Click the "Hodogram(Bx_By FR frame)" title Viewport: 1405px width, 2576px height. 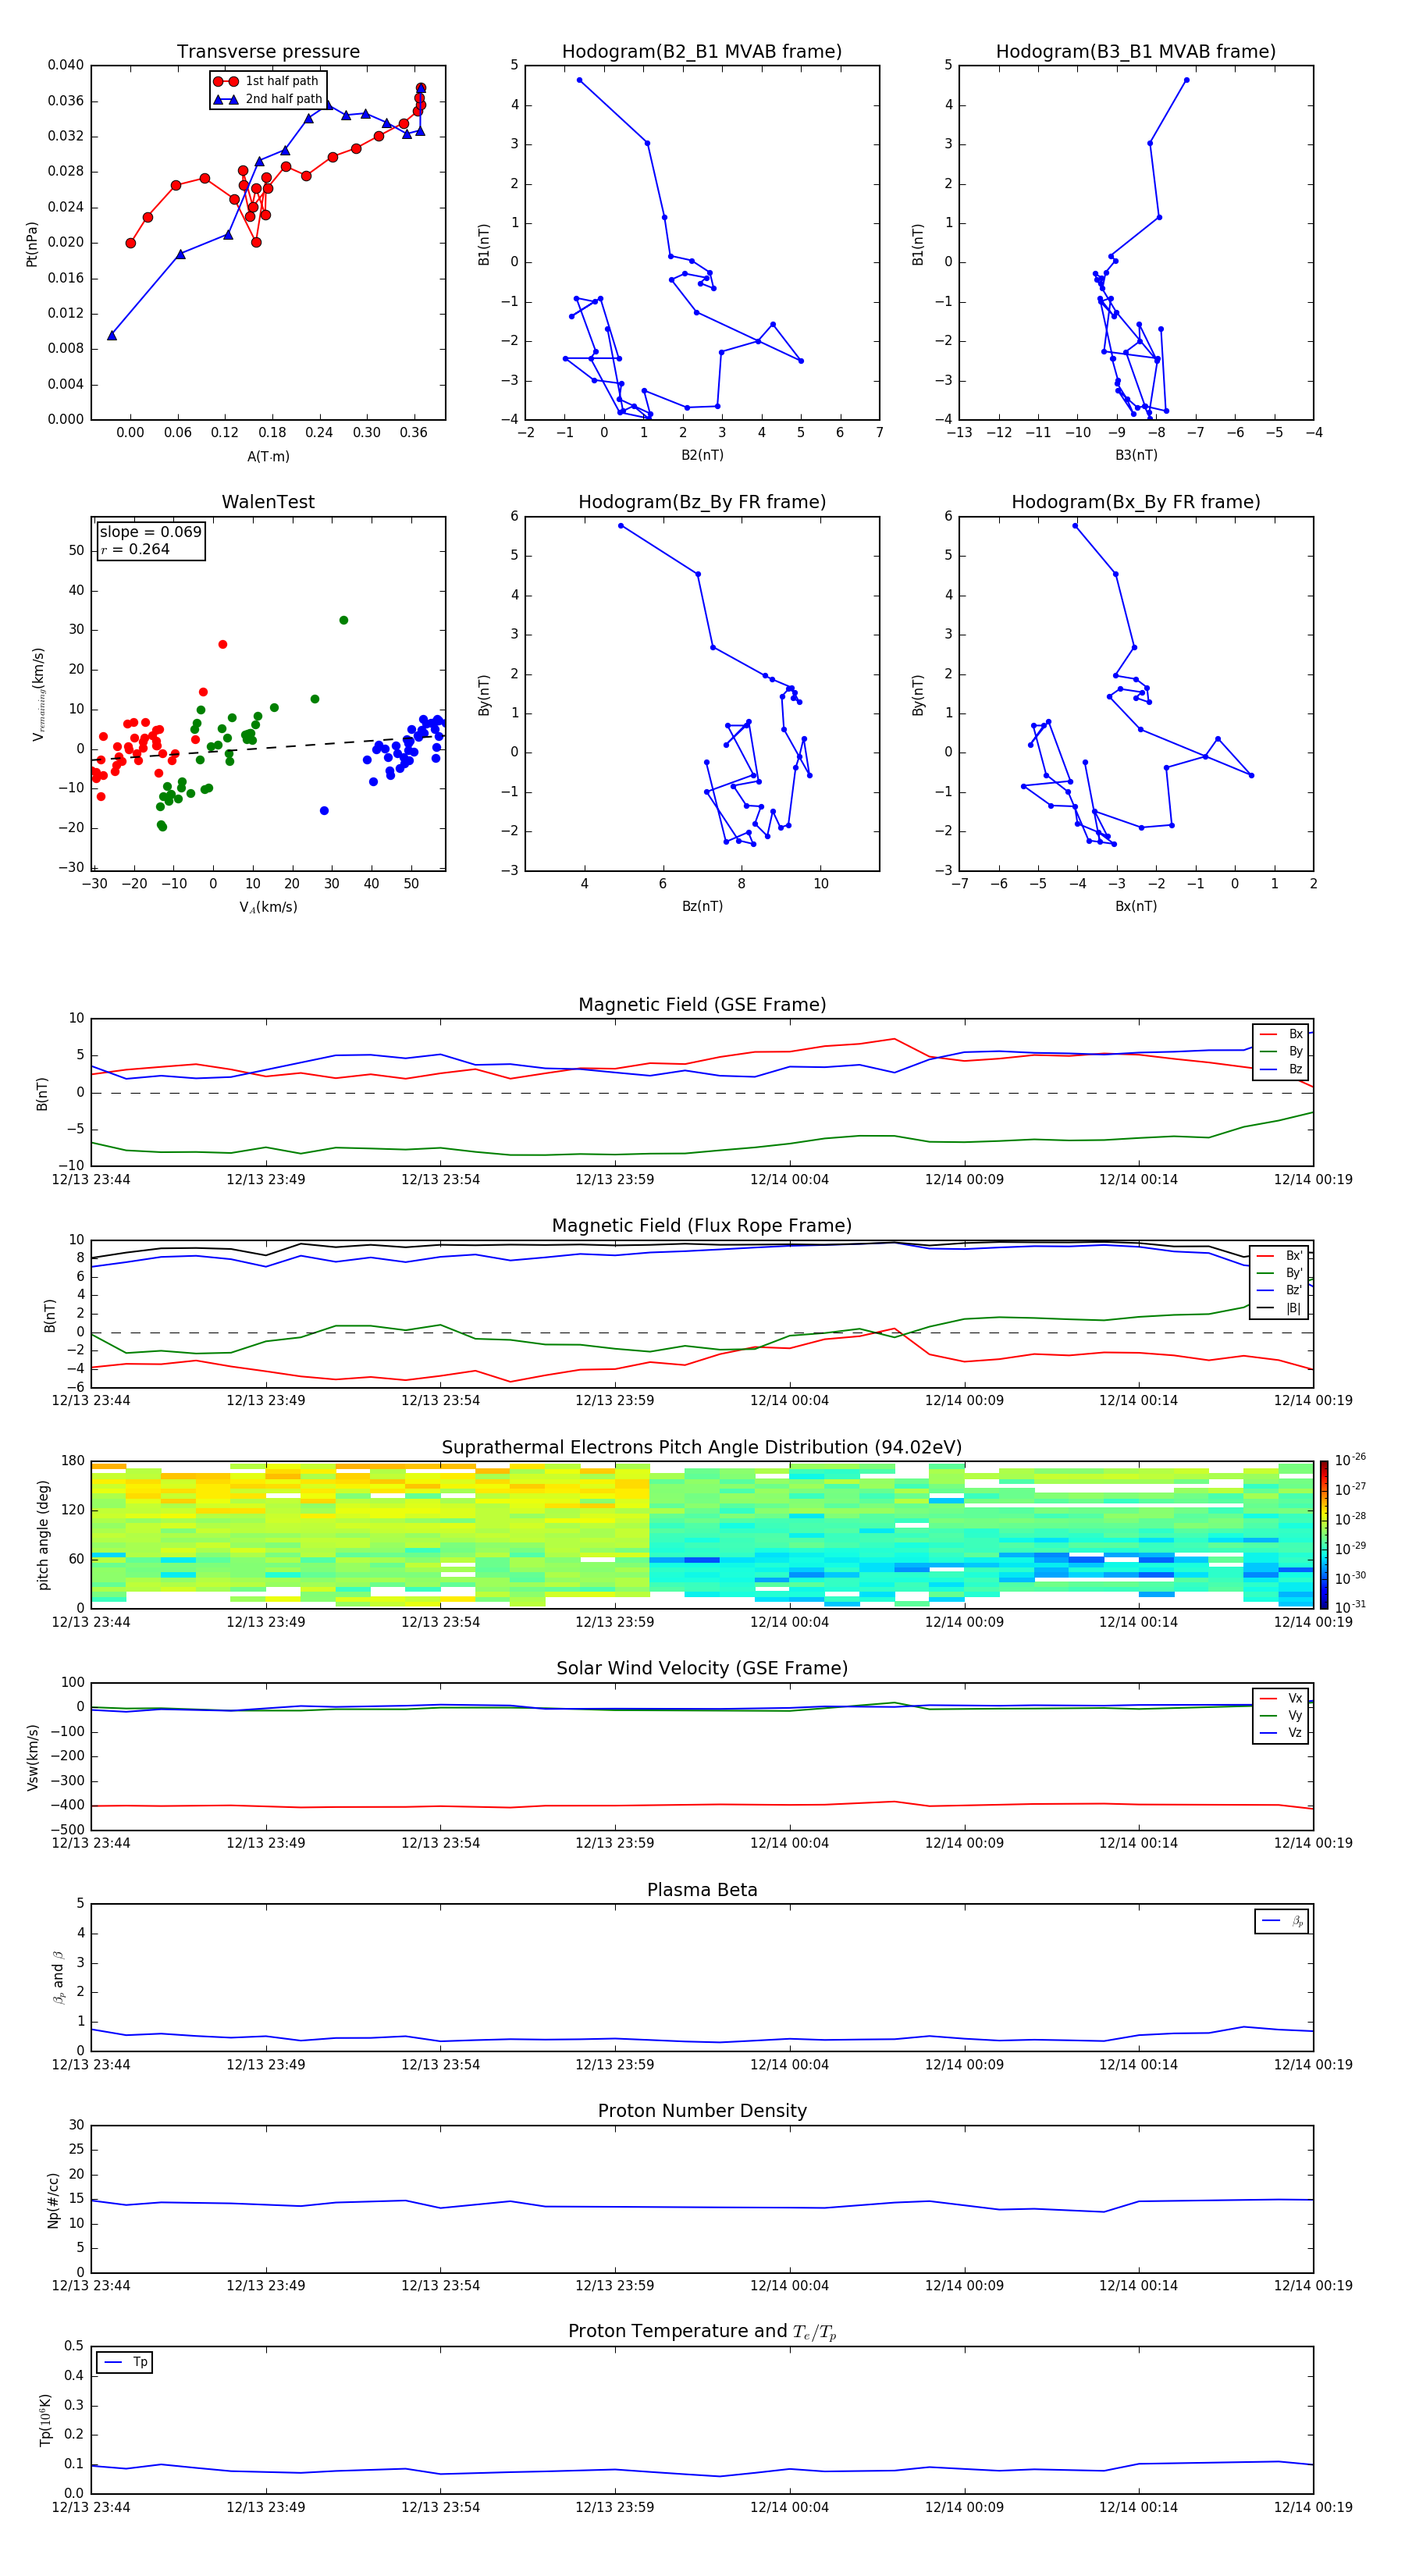point(1136,502)
